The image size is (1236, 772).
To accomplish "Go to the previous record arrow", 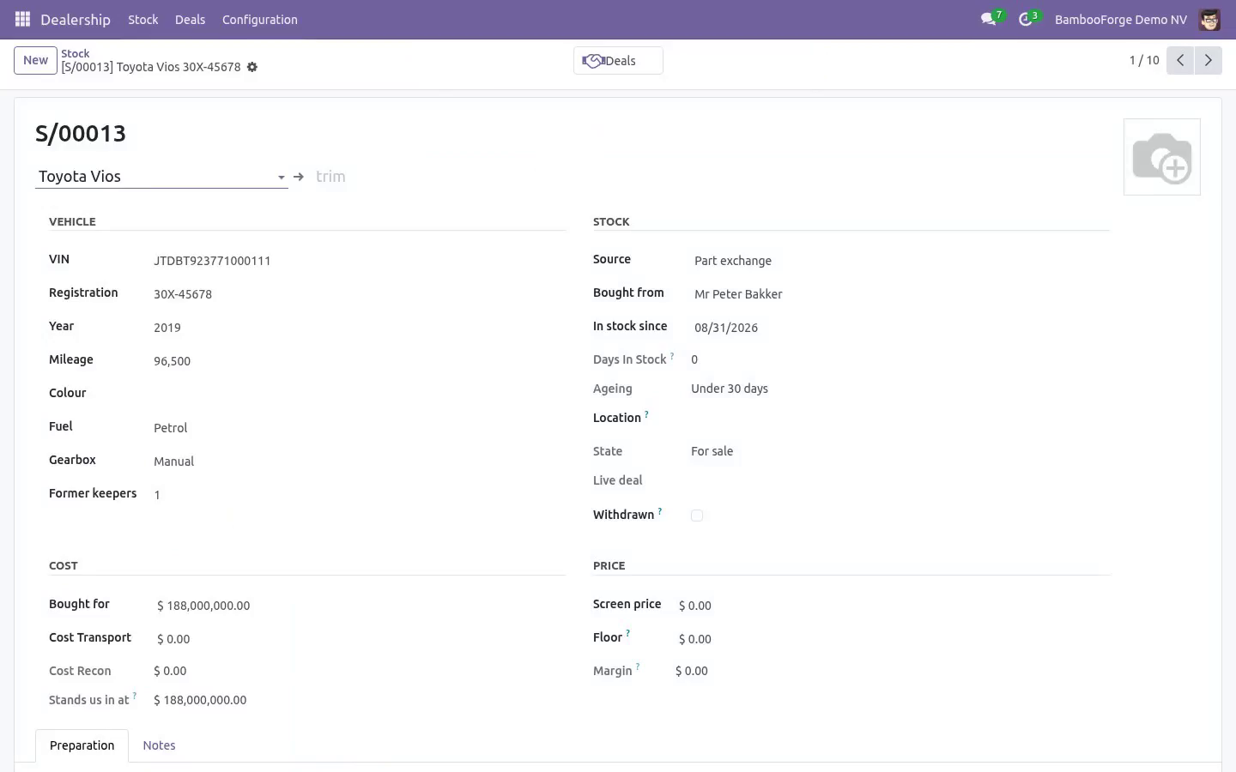I will [1180, 60].
